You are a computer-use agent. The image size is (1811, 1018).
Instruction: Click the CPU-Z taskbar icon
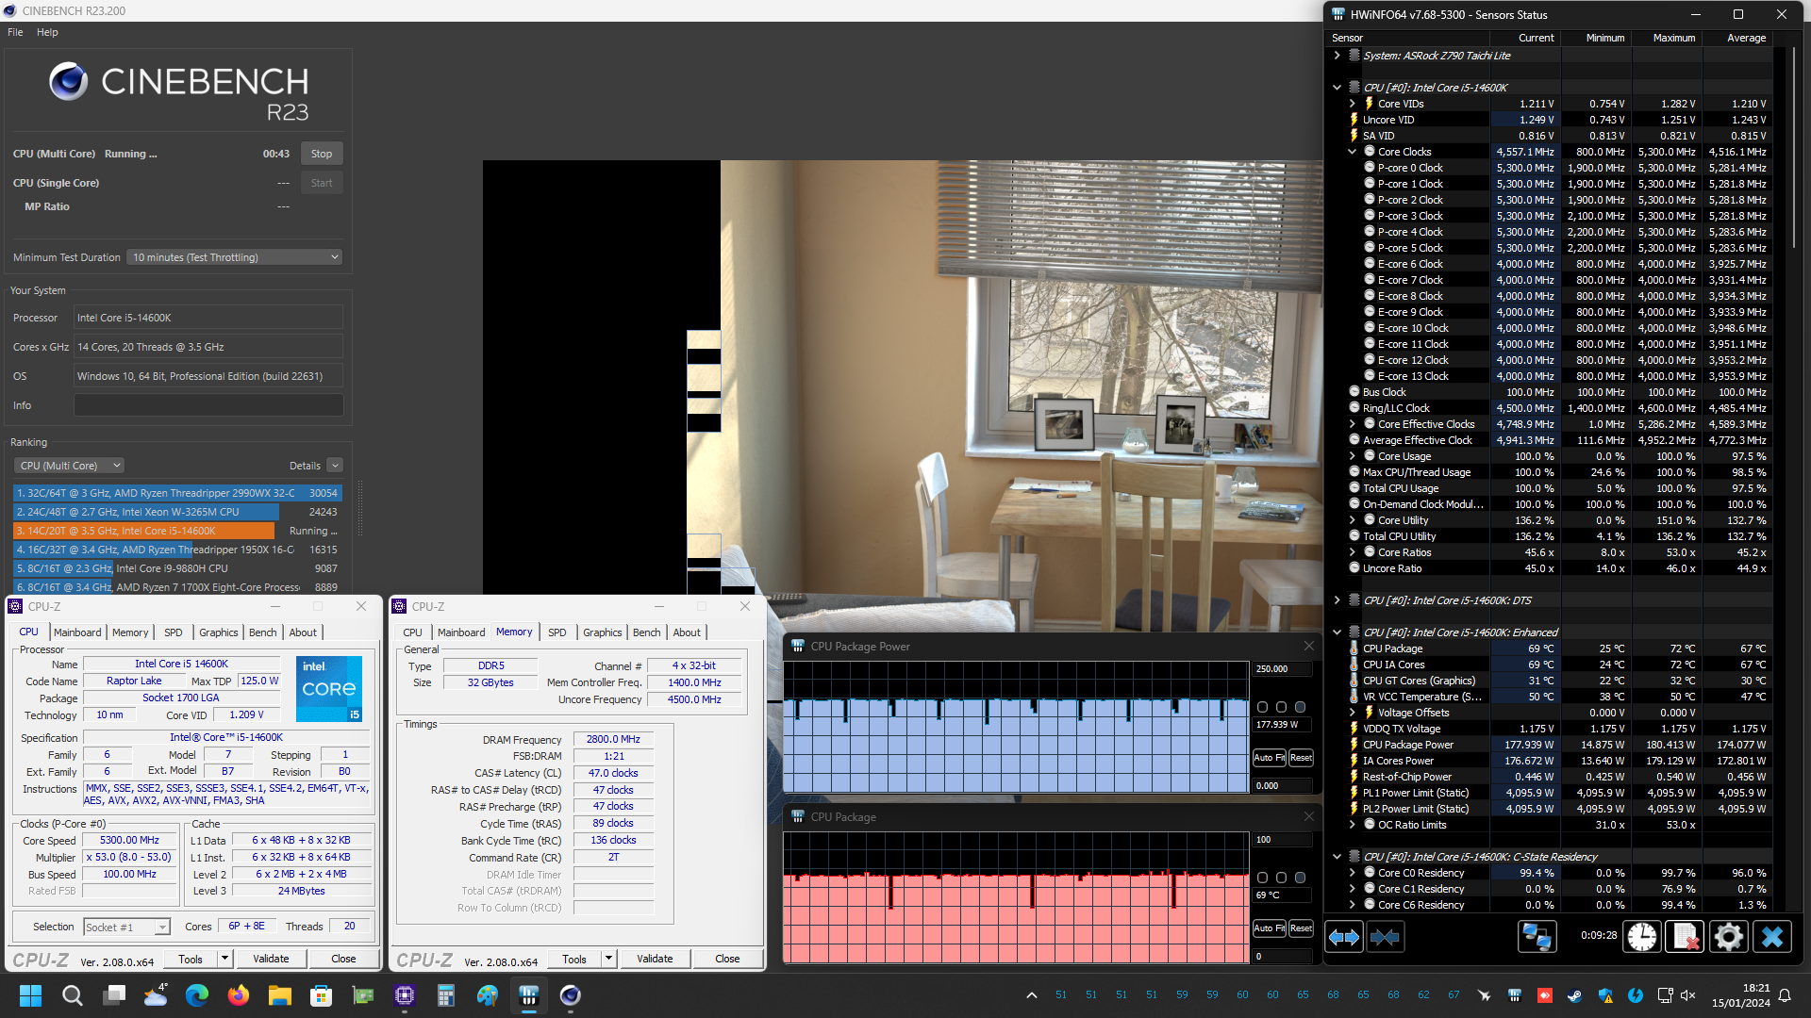(405, 995)
